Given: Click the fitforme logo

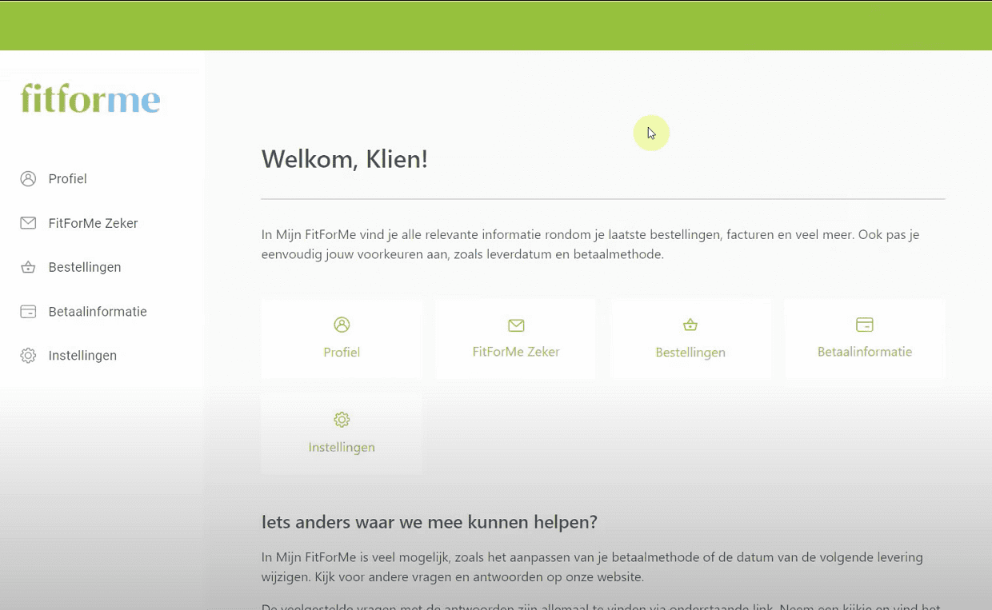Looking at the screenshot, I should point(90,98).
